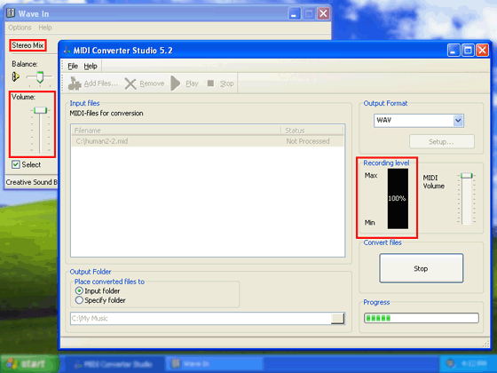Click the Not Processed status cell
This screenshot has width=497, height=373.
[x=308, y=141]
